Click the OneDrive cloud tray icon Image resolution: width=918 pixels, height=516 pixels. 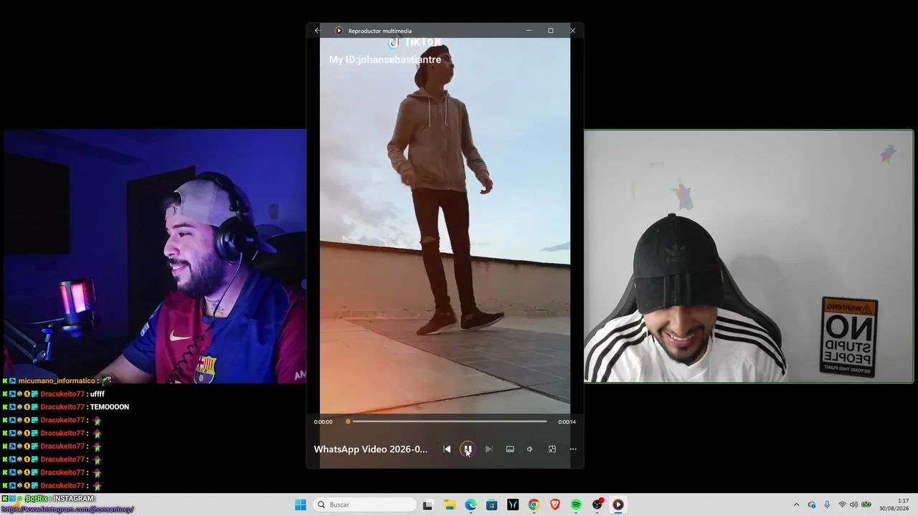[x=812, y=505]
